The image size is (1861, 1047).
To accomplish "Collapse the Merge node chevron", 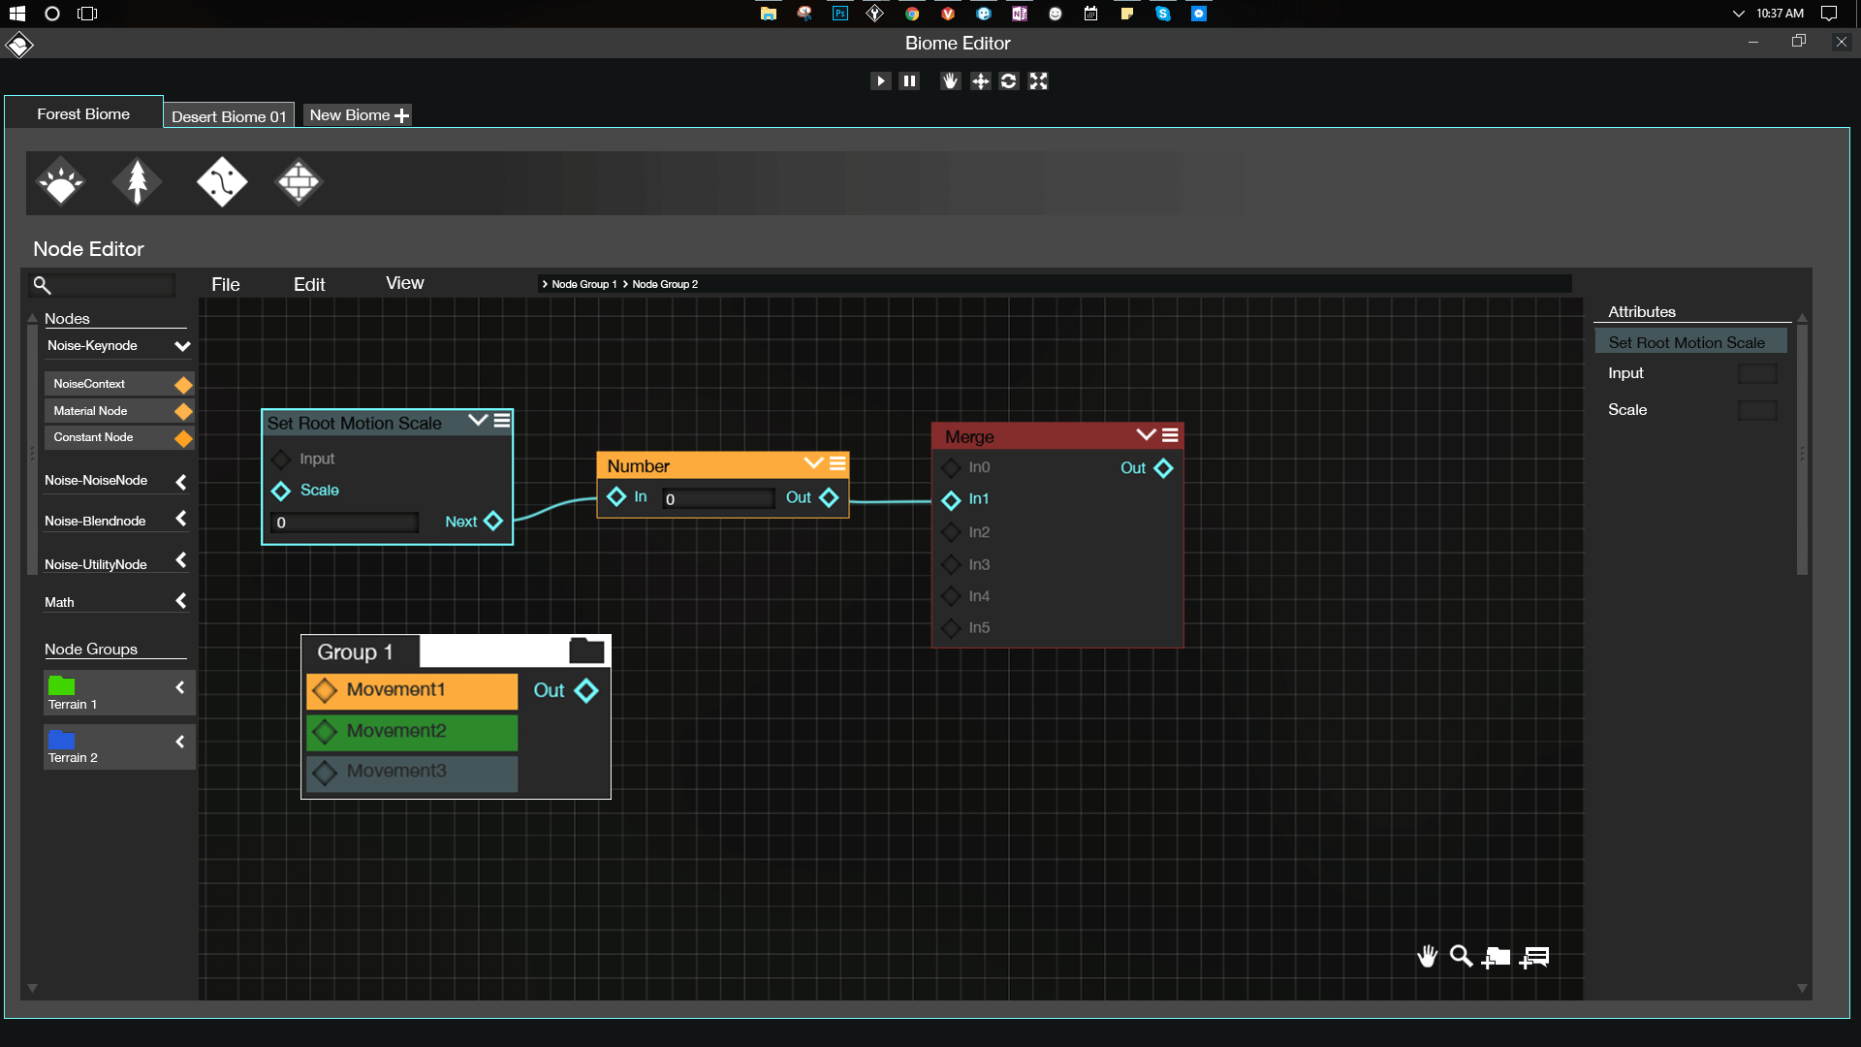I will pyautogui.click(x=1146, y=435).
